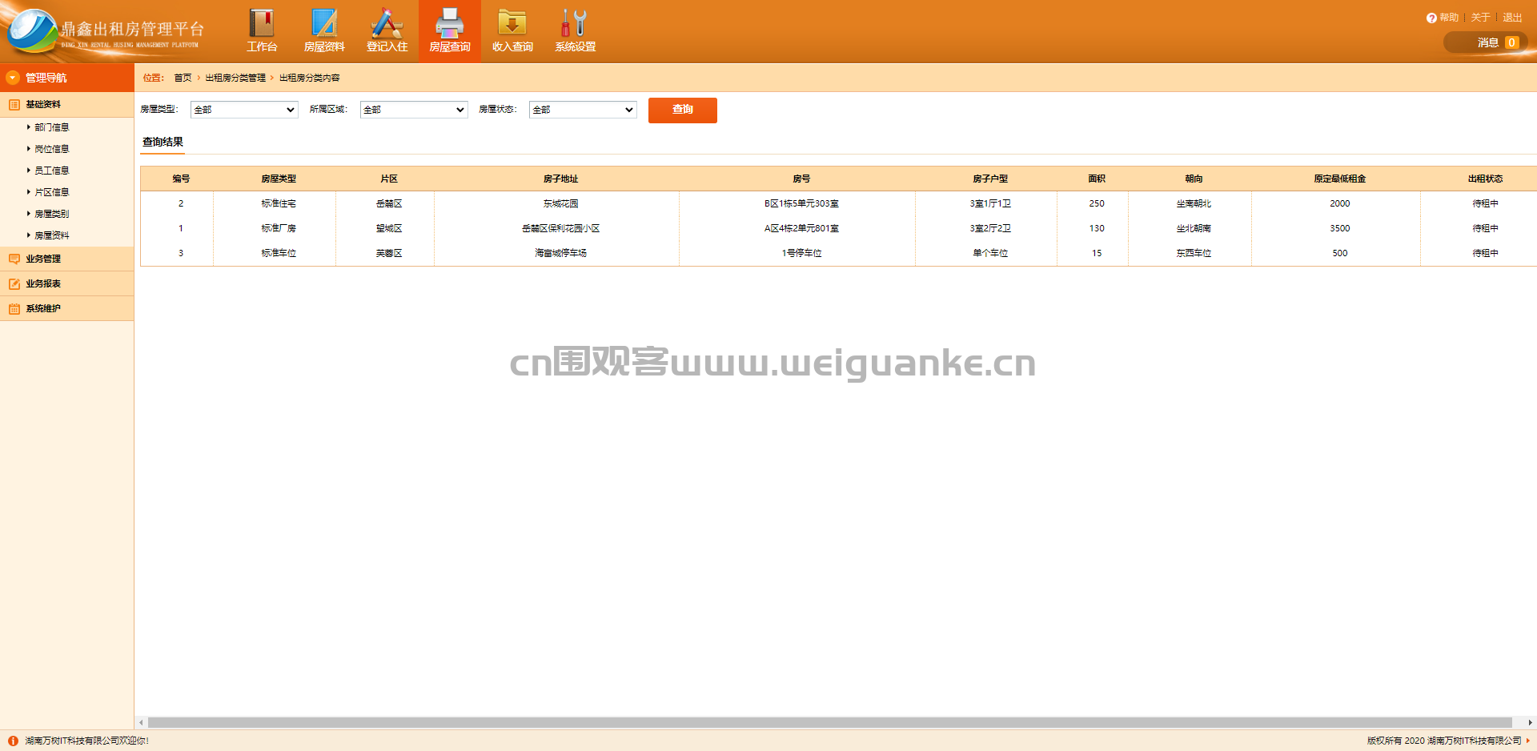The width and height of the screenshot is (1537, 751).
Task: Select the 查询结果 tab
Action: 163,143
